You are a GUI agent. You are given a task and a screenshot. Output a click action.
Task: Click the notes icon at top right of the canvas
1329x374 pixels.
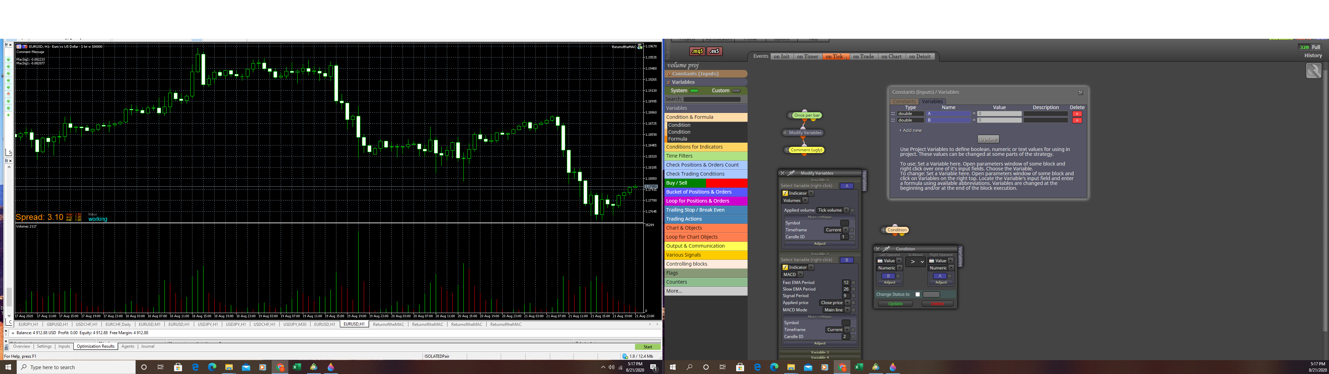(x=1313, y=70)
